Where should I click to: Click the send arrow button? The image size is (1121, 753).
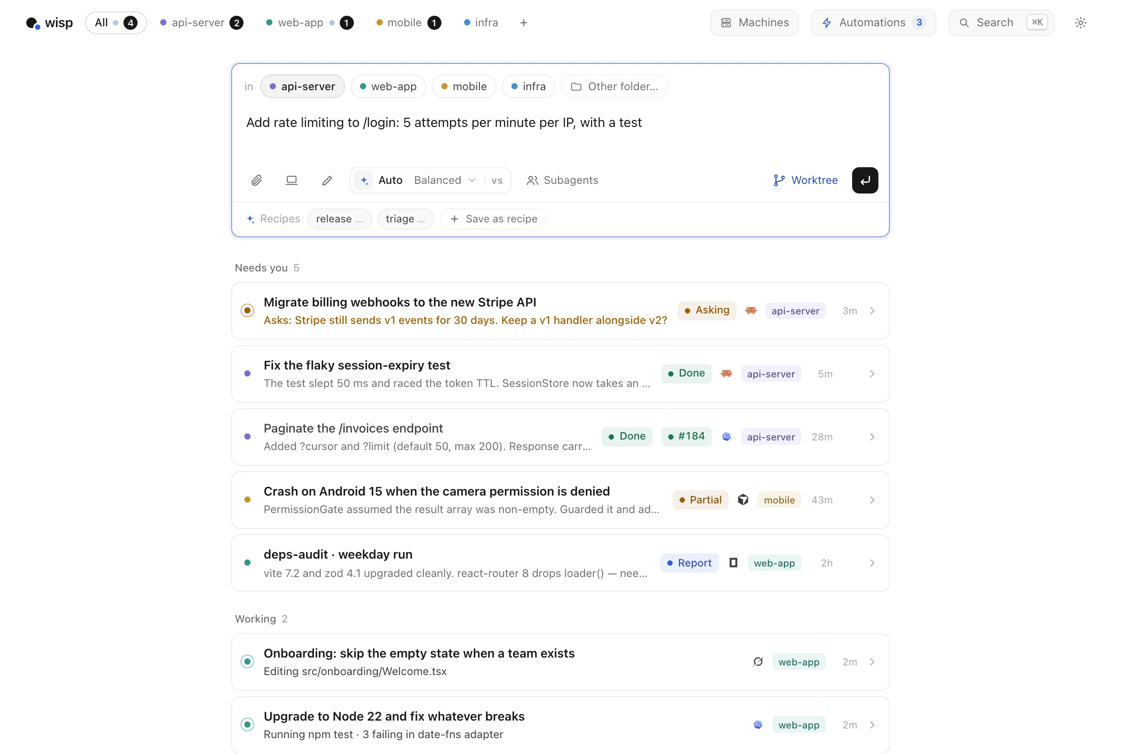coord(865,180)
